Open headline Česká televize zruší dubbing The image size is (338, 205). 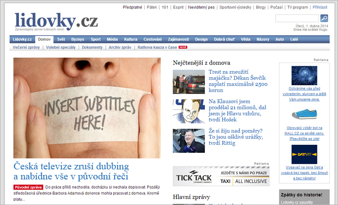71,171
